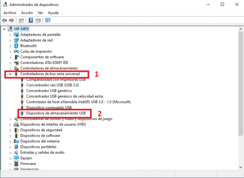Select Concentrador raíz (USB 3.0)
244x178 pixels.
[x=52, y=85]
